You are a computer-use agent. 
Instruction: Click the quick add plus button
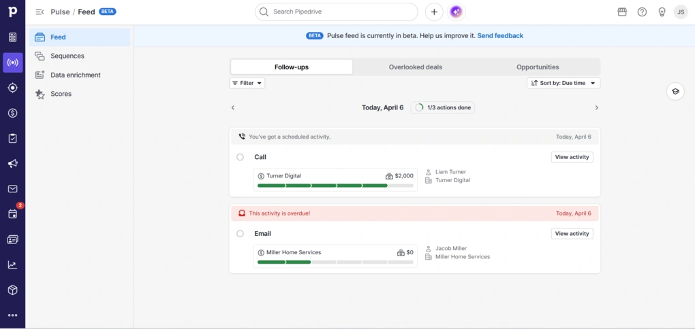click(434, 12)
